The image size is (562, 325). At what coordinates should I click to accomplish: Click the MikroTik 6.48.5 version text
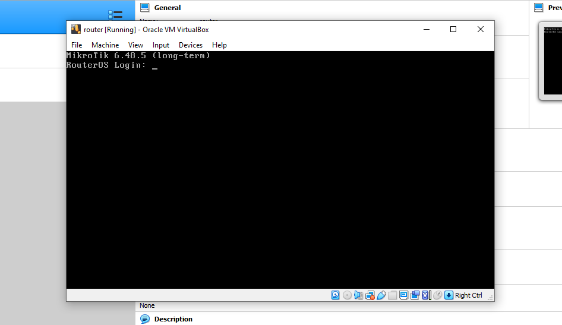coord(138,55)
